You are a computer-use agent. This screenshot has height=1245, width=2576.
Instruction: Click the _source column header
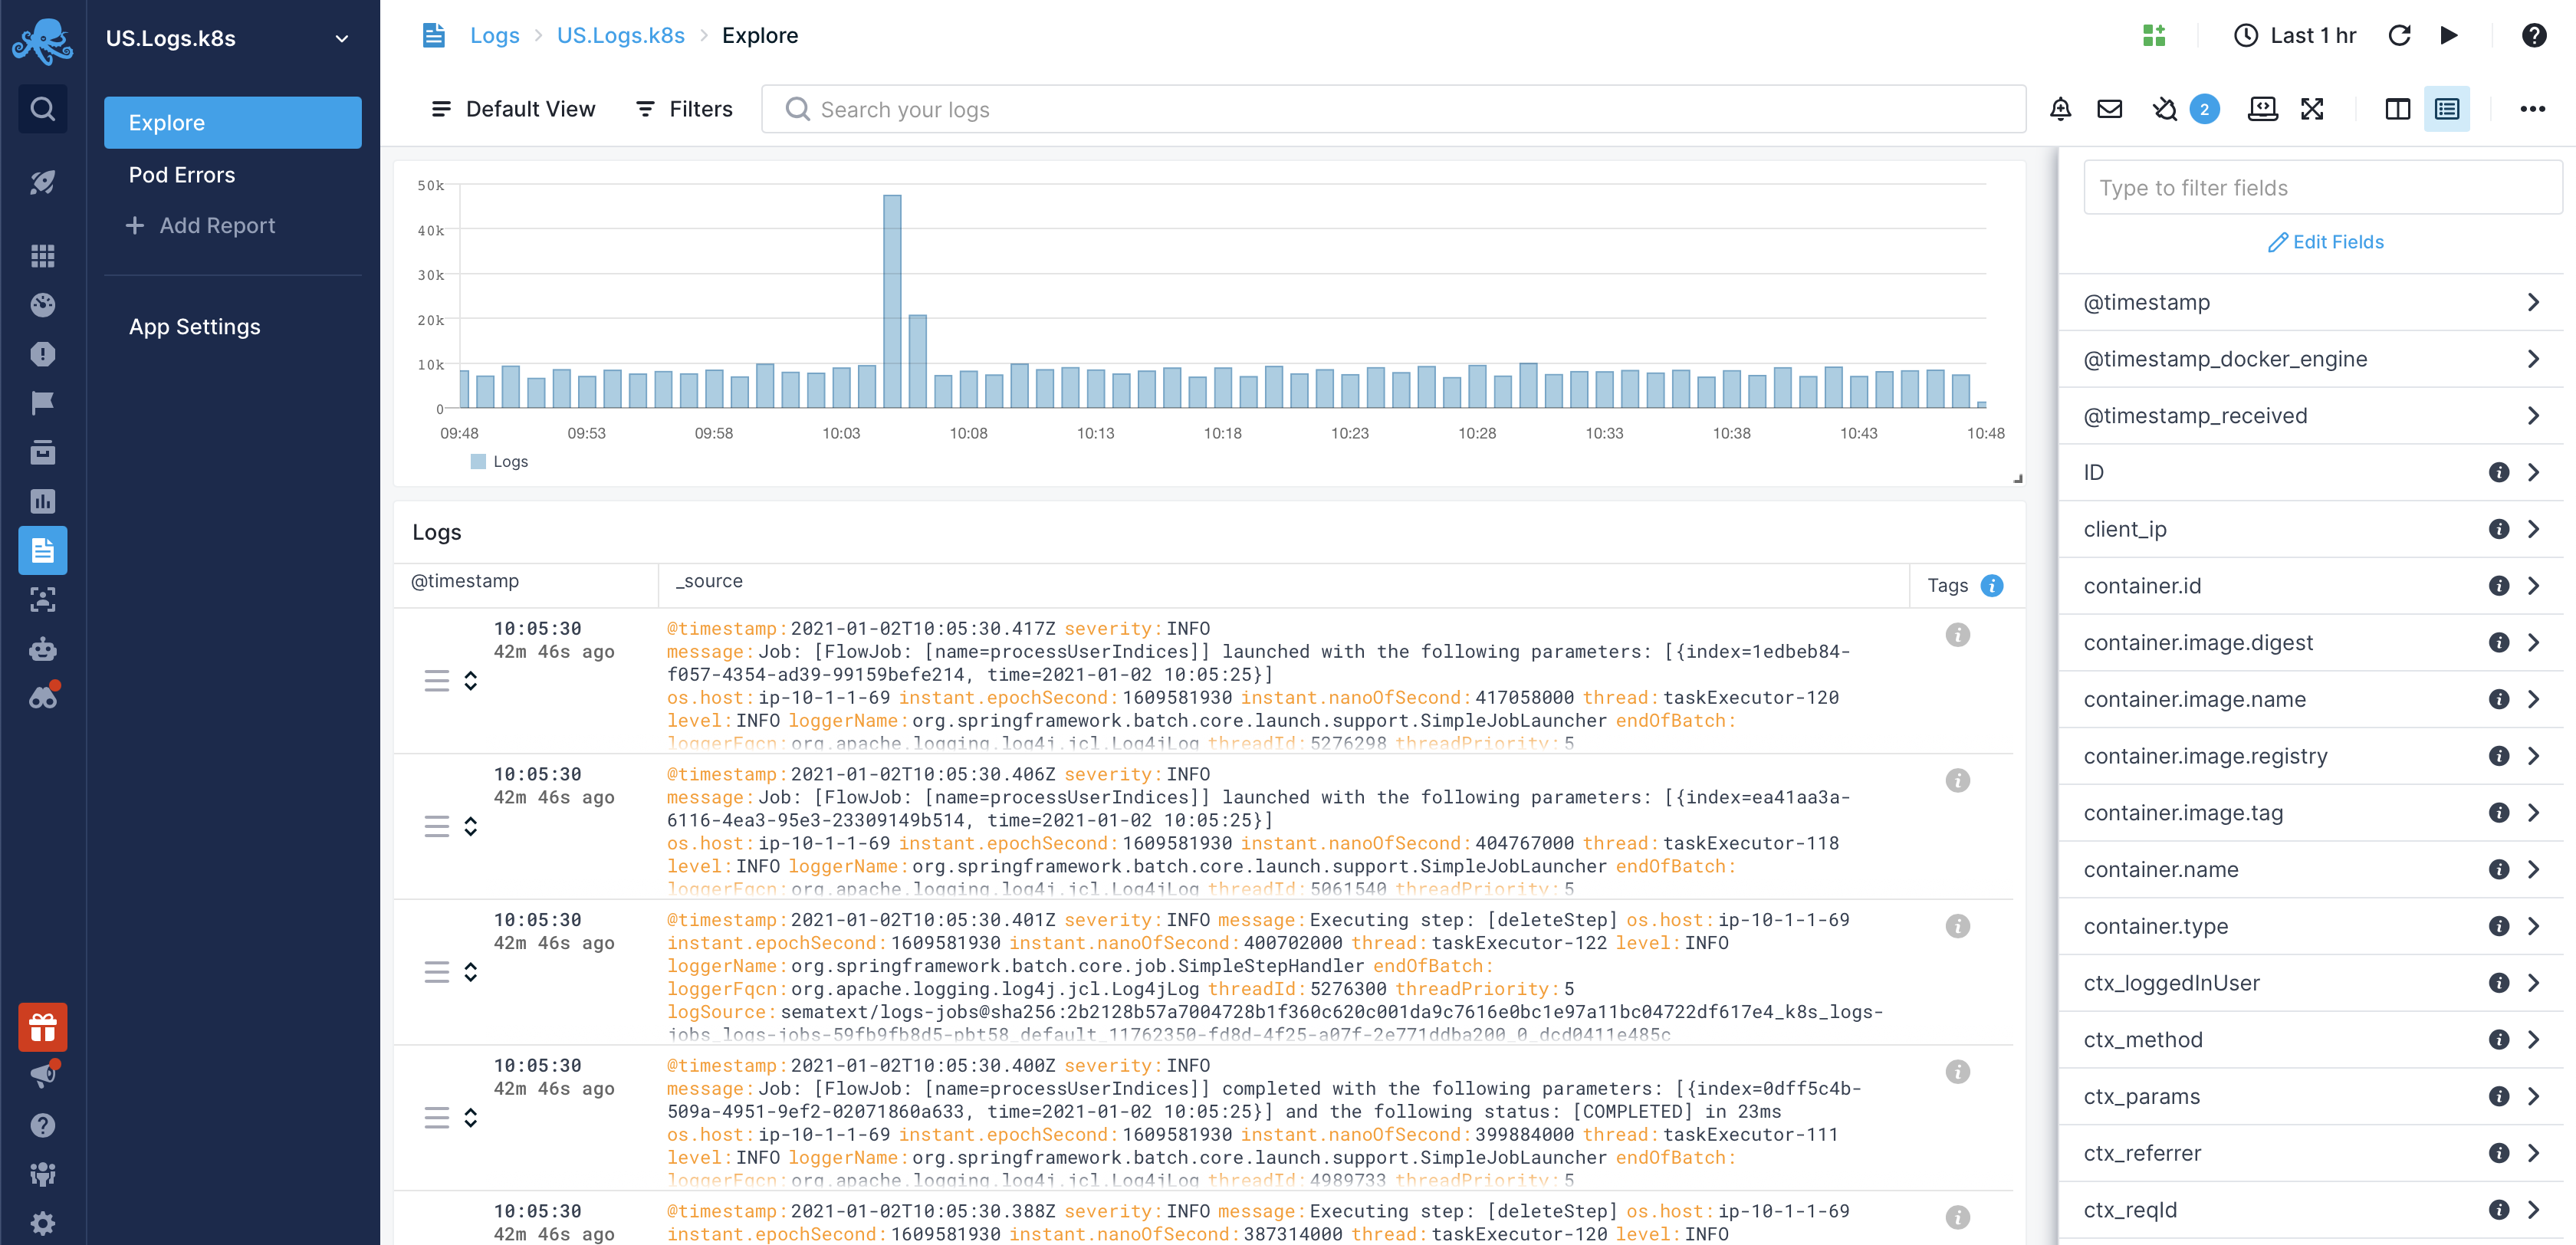pos(709,581)
